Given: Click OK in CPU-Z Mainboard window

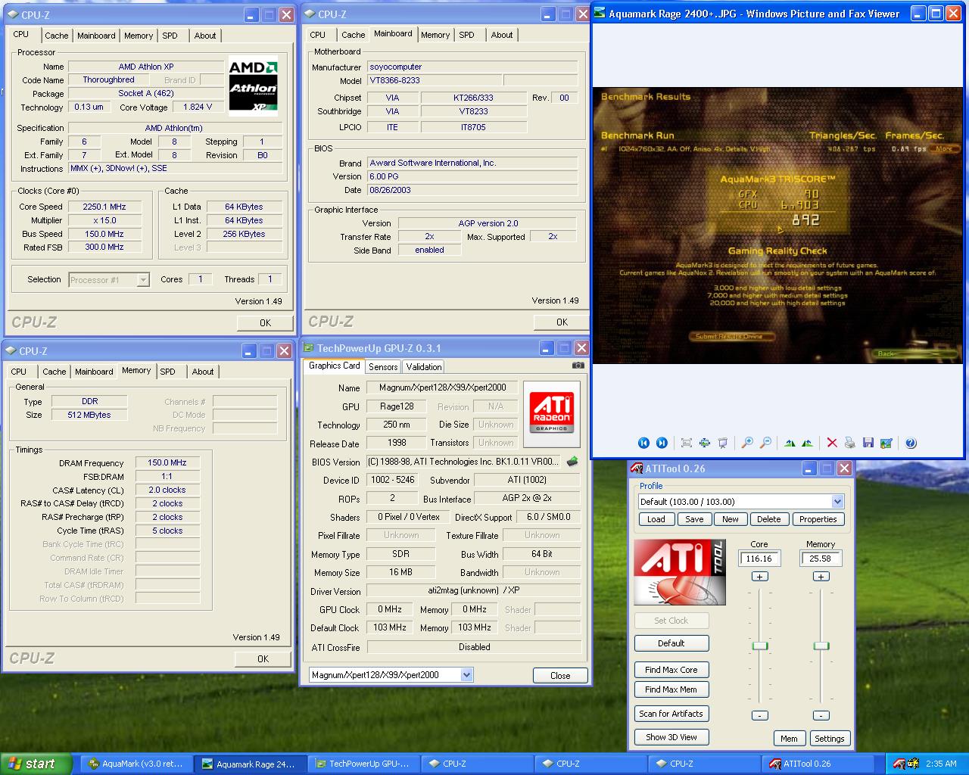Looking at the screenshot, I should coord(561,322).
